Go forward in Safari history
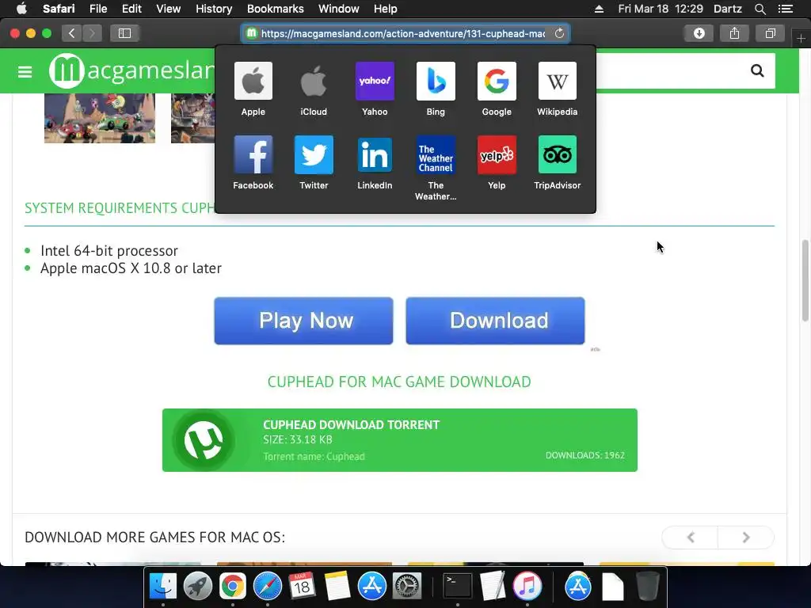Image resolution: width=811 pixels, height=608 pixels. click(x=92, y=33)
